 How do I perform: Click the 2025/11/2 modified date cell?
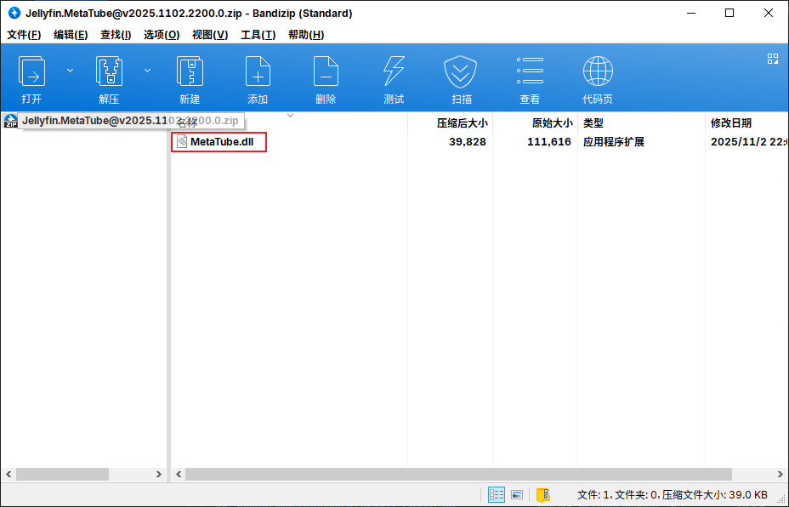tap(749, 142)
